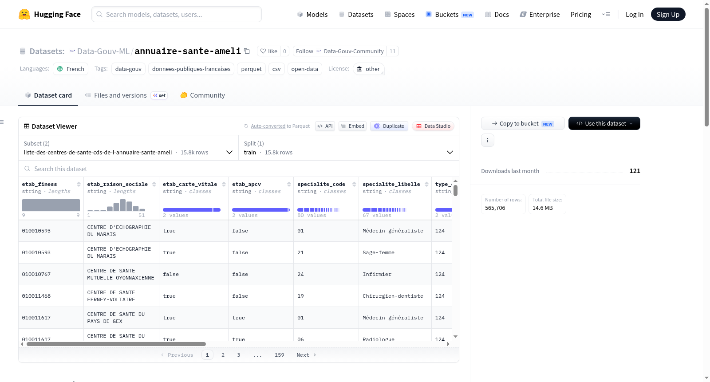Sort the etab_finess column via its arrows

pyautogui.click(x=79, y=184)
